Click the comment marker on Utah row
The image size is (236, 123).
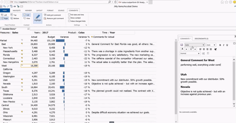[x=22, y=80]
